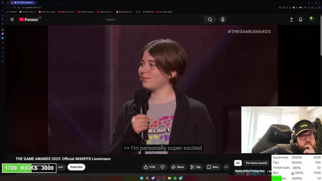Open the upload/create video icon
This screenshot has width=322, height=181.
point(291,19)
